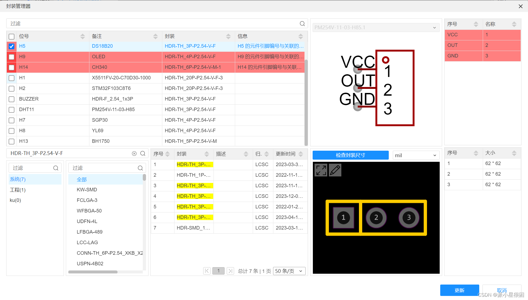Image resolution: width=528 pixels, height=300 pixels.
Task: Go to last page in pagination
Action: 230,271
